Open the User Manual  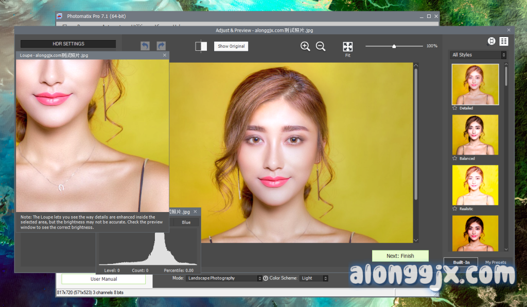pos(103,279)
